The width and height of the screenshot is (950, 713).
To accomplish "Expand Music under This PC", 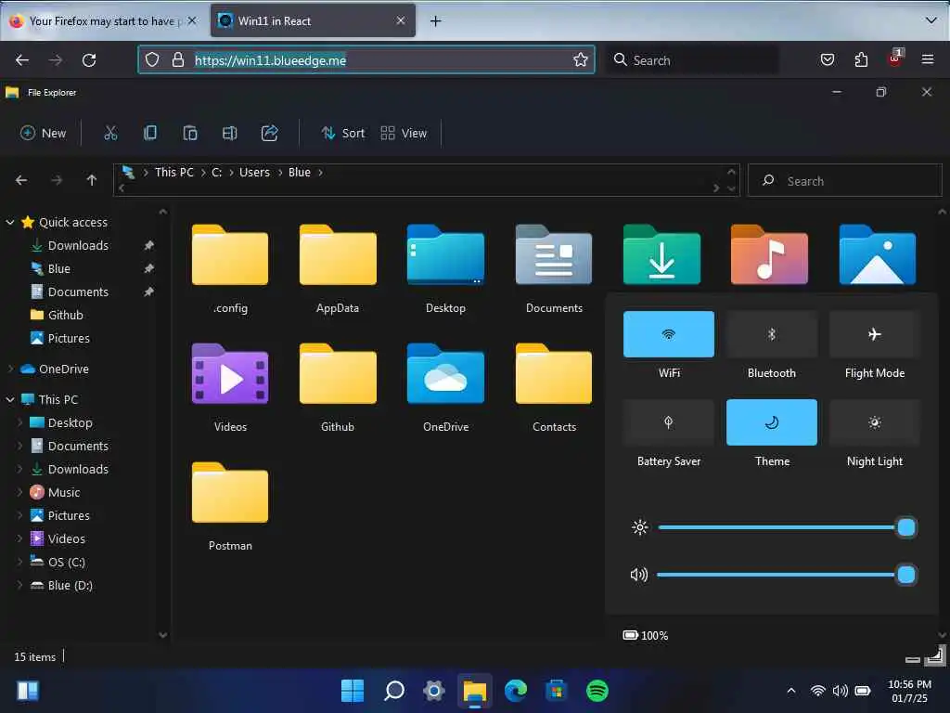I will (x=20, y=492).
